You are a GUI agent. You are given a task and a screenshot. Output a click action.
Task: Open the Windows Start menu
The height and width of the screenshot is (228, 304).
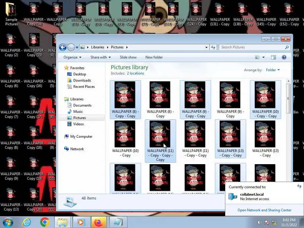[x=8, y=222]
